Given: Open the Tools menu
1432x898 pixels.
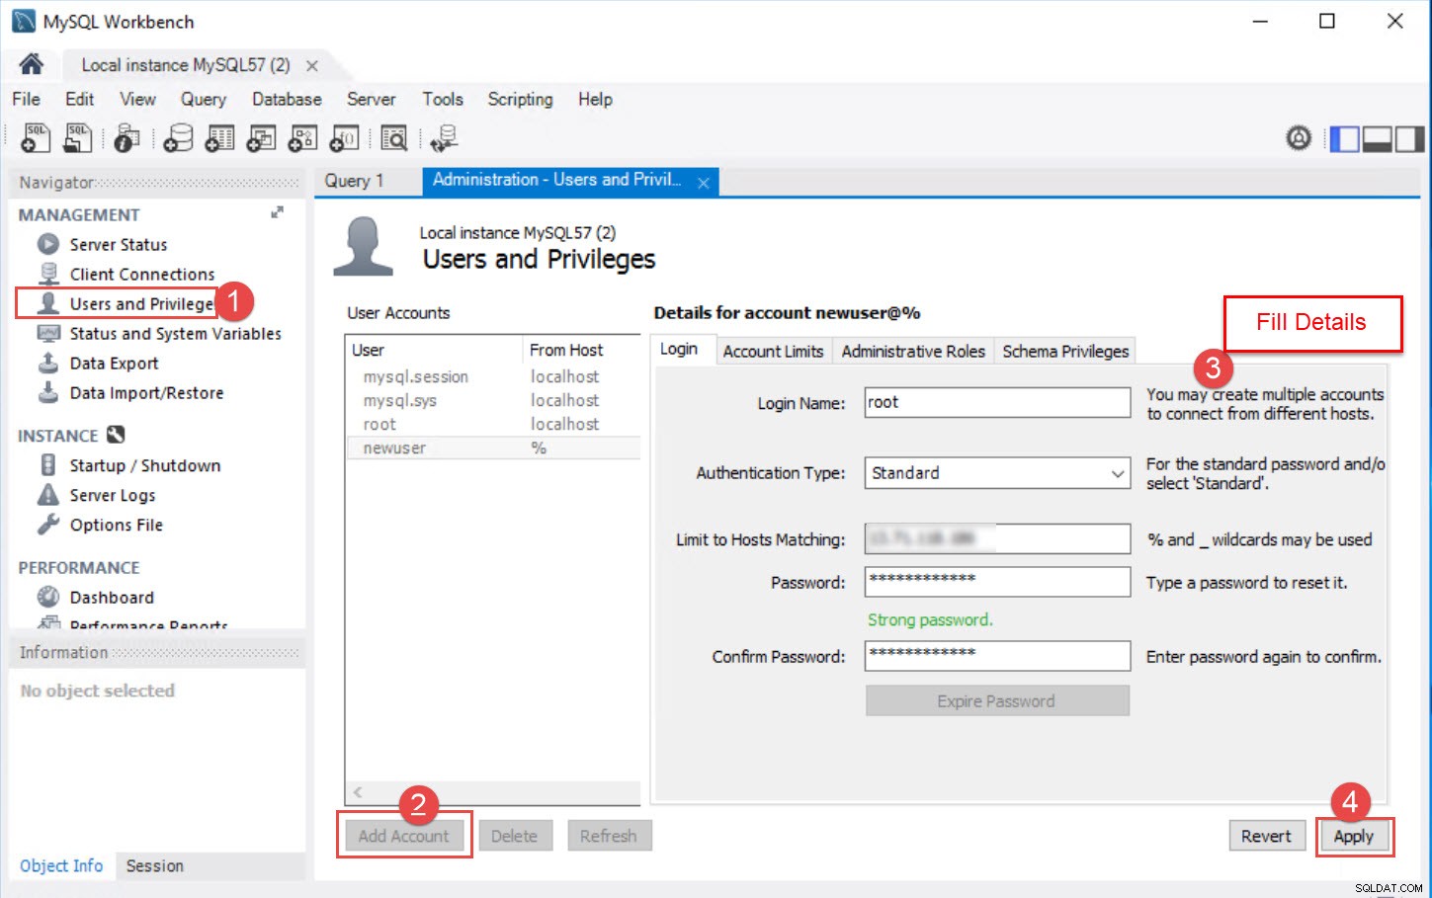Looking at the screenshot, I should pos(442,99).
